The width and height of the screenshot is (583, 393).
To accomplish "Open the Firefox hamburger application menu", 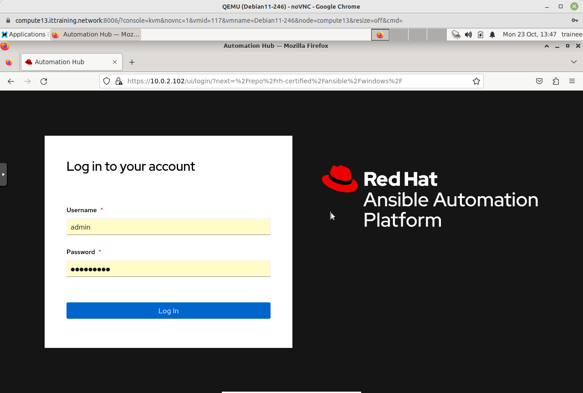I will click(572, 81).
